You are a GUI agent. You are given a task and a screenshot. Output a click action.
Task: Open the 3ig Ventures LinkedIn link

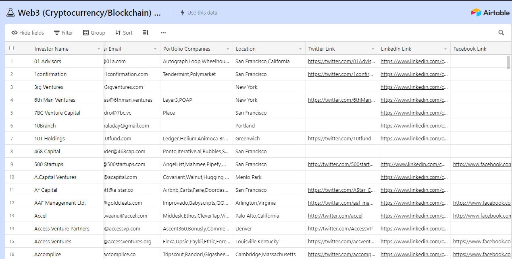(414, 87)
